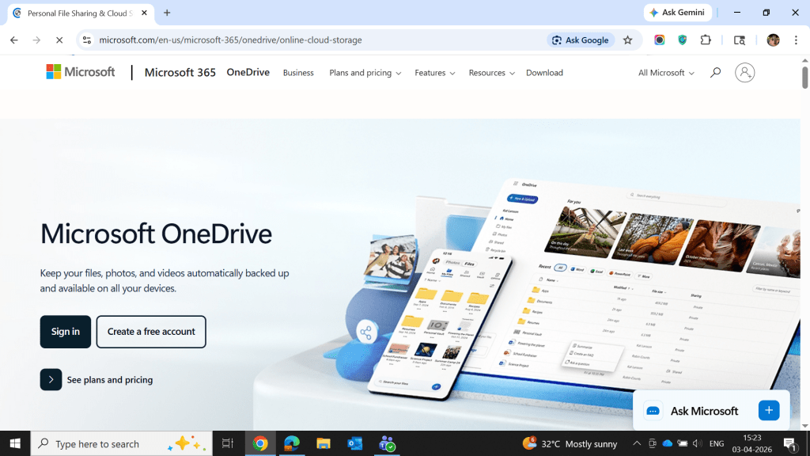Open the account sign-in icon on Microsoft page
Image resolution: width=810 pixels, height=456 pixels.
(744, 72)
